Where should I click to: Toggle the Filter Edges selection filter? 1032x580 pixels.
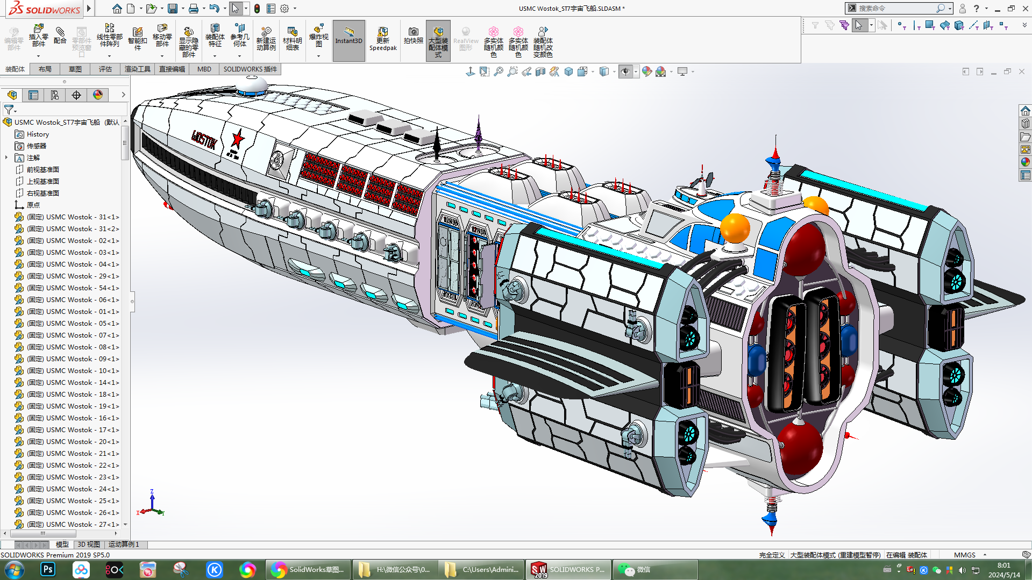click(916, 25)
